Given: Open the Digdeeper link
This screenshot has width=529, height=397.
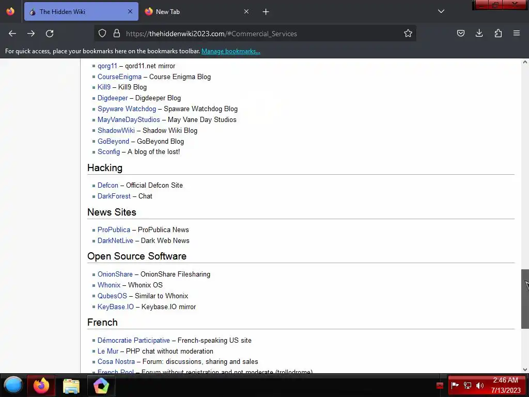Looking at the screenshot, I should [113, 98].
